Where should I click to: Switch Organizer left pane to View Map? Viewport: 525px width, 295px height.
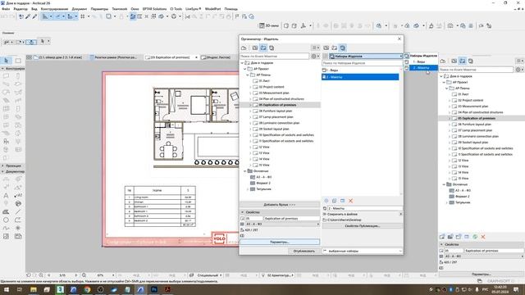click(255, 48)
